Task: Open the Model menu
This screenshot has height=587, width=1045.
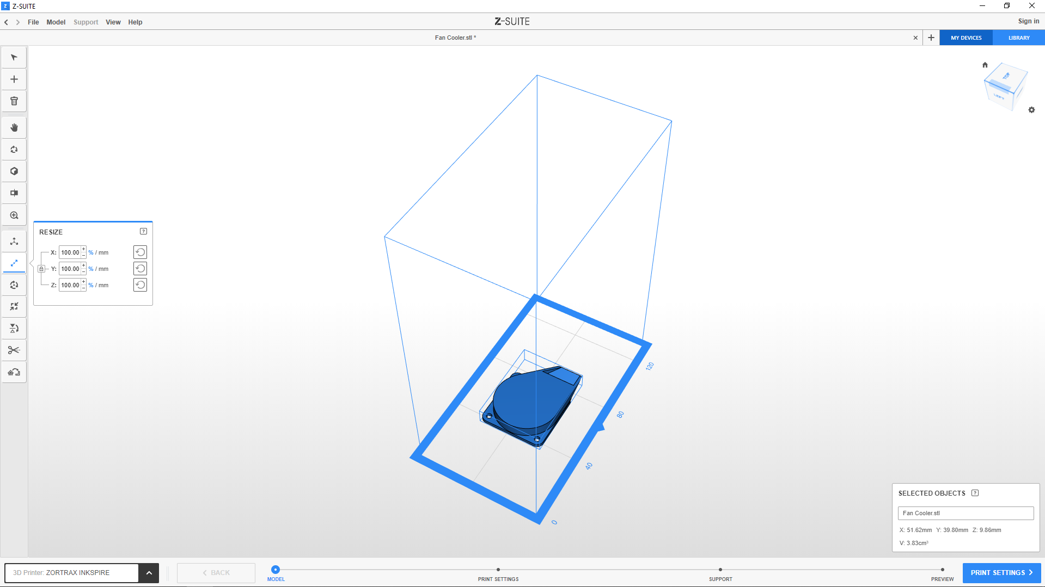Action: coord(56,22)
